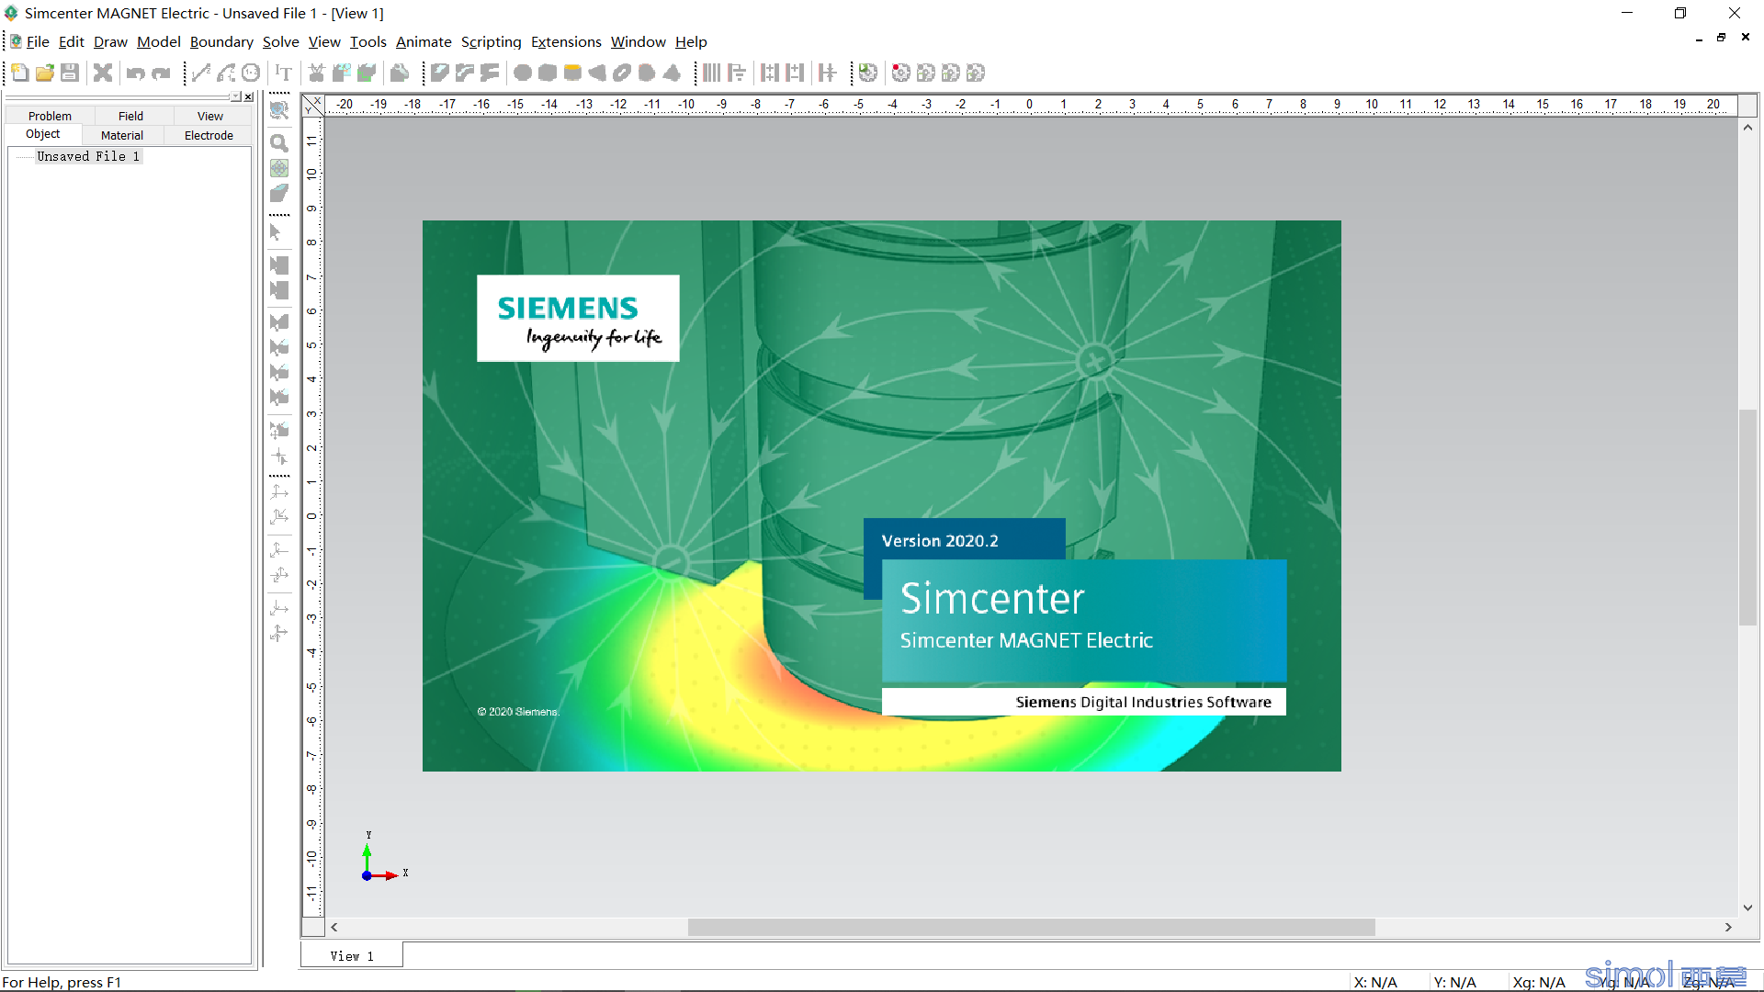Open the Window menu
1764x992 pixels.
(638, 41)
